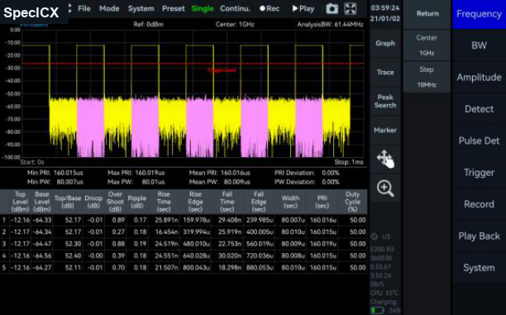
Task: Select pulse row 4 with Top/Base 52.40
Action: tap(184, 256)
